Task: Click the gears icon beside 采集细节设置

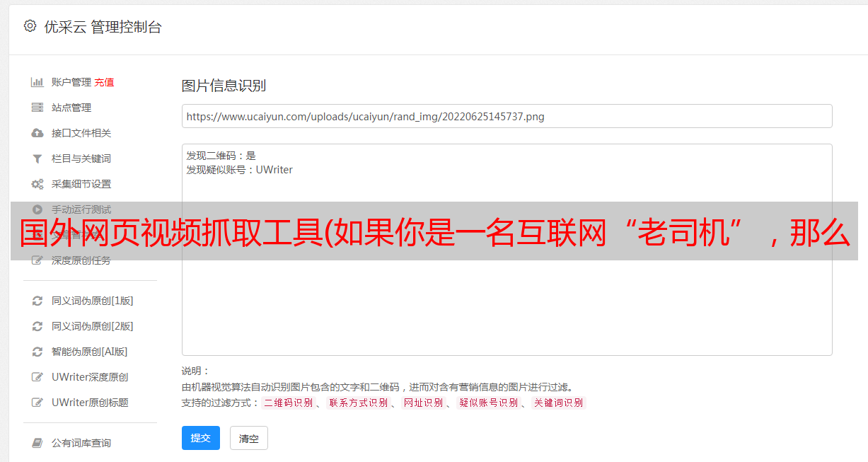Action: (x=37, y=184)
